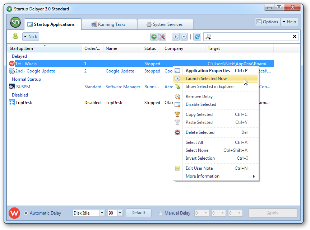Clear the search box with X
310x230 pixels.
tap(295, 37)
